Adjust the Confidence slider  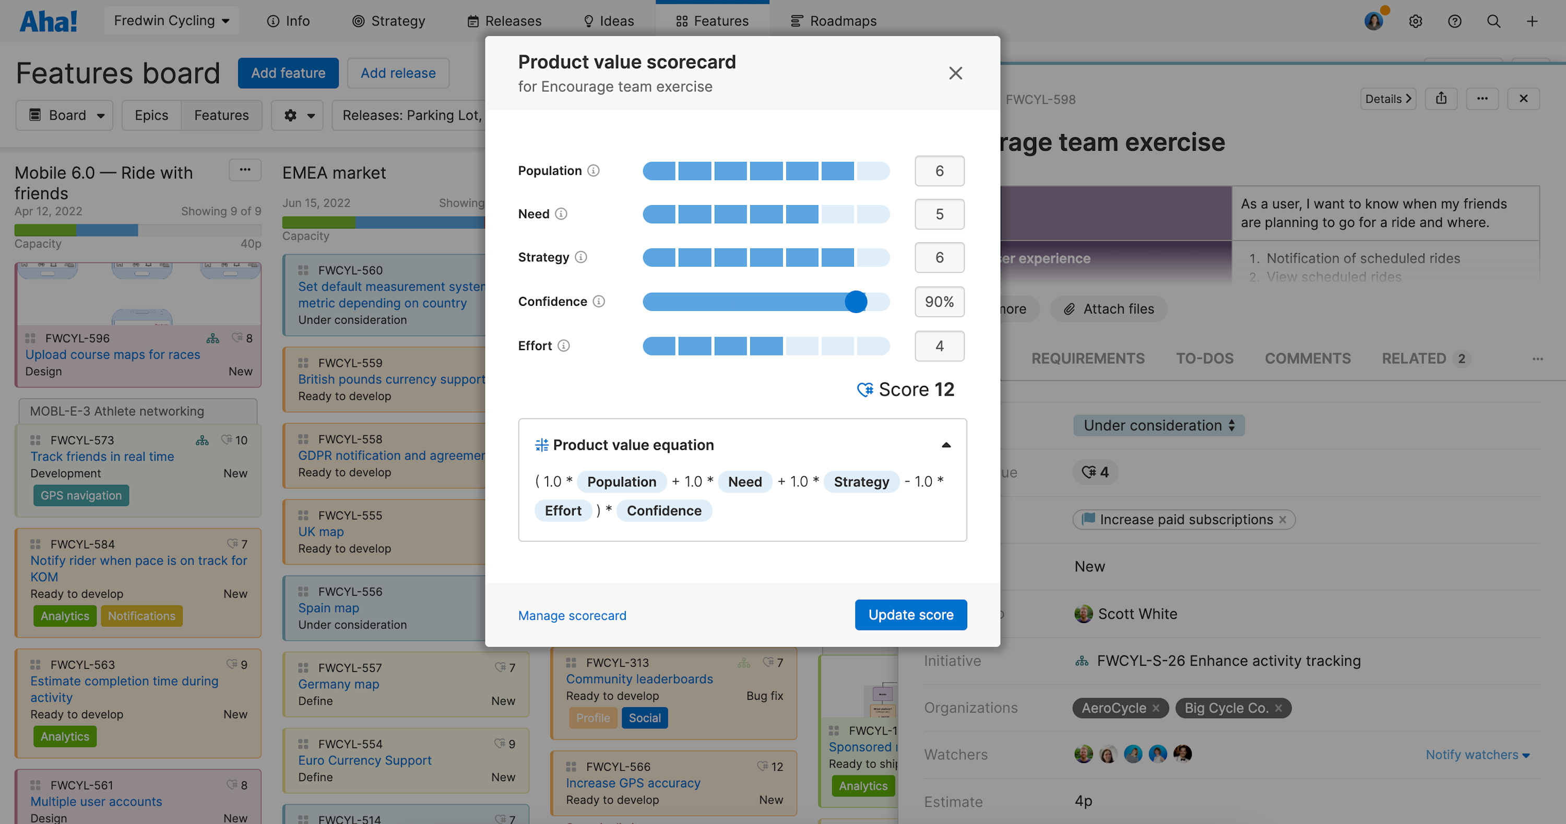click(857, 302)
